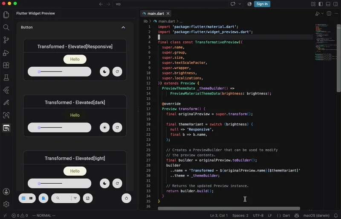This screenshot has width=341, height=219.
Task: Open the Accounts icon in activity bar
Action: pyautogui.click(x=6, y=192)
